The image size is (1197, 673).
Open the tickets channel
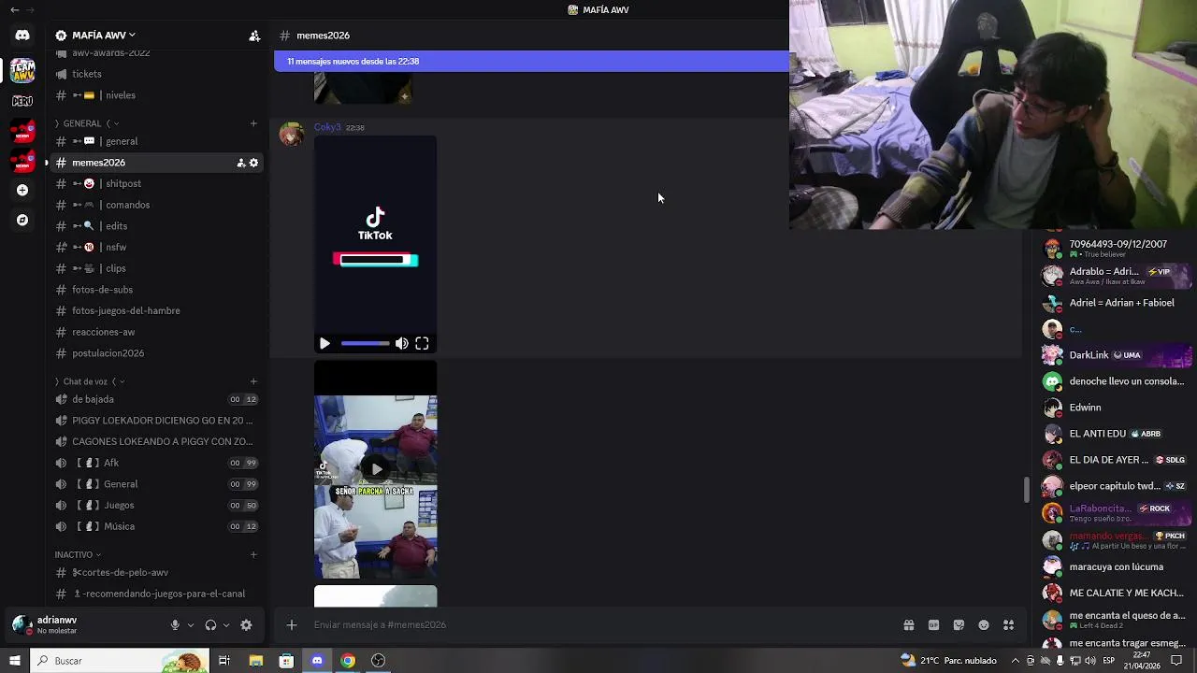158,74
